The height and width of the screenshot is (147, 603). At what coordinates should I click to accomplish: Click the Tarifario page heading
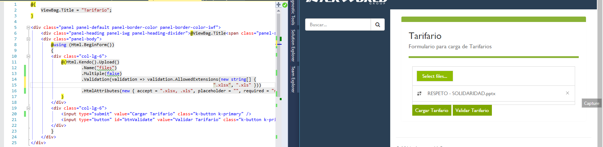[425, 36]
